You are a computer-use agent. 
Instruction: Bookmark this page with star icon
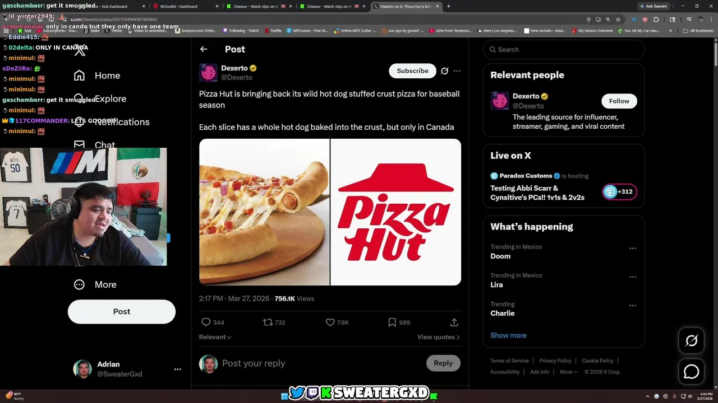(618, 20)
